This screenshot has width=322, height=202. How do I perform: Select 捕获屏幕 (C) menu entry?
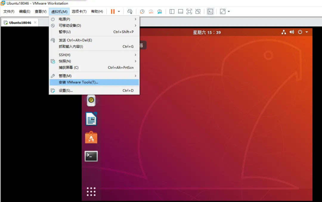(x=94, y=68)
